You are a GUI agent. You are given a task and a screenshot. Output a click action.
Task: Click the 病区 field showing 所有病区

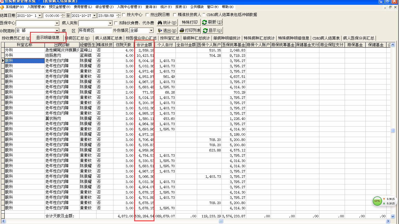coord(95,30)
